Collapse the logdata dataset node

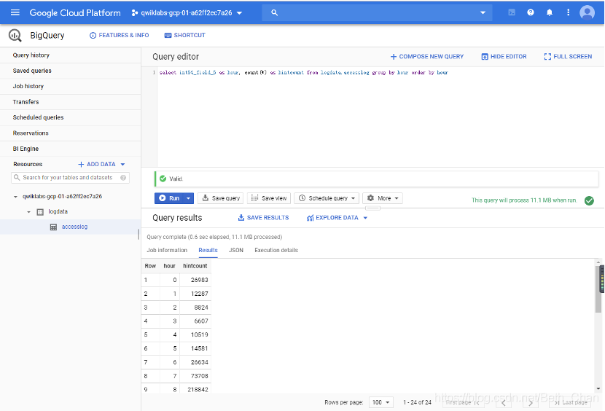(28, 212)
